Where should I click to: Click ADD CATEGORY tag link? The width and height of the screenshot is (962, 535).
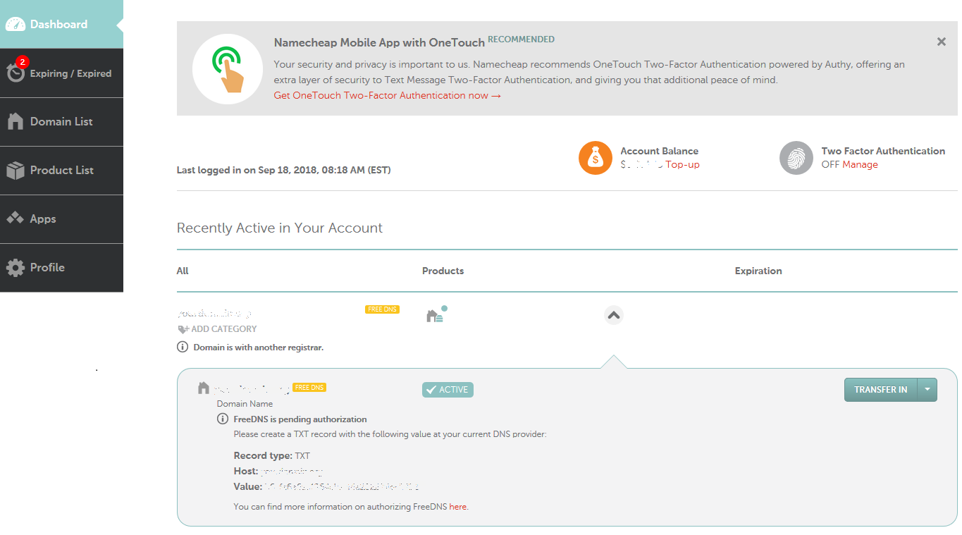[218, 329]
